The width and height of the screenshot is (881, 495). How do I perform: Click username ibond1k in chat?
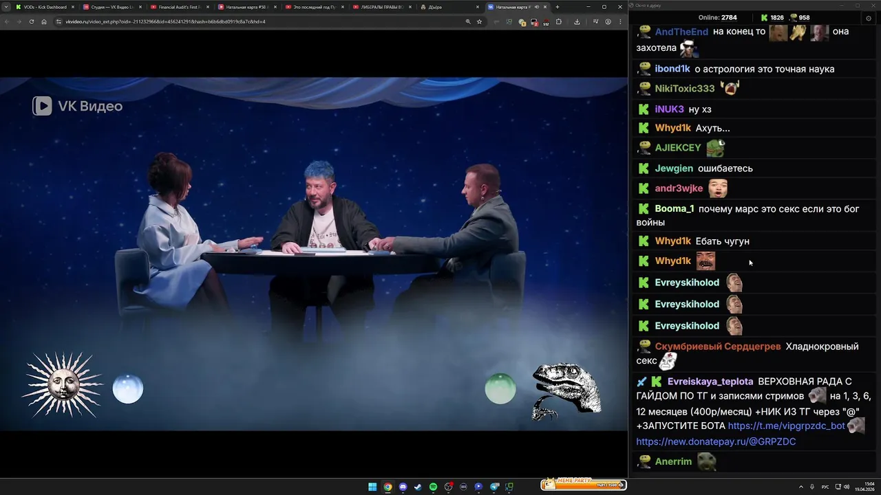pyautogui.click(x=672, y=69)
